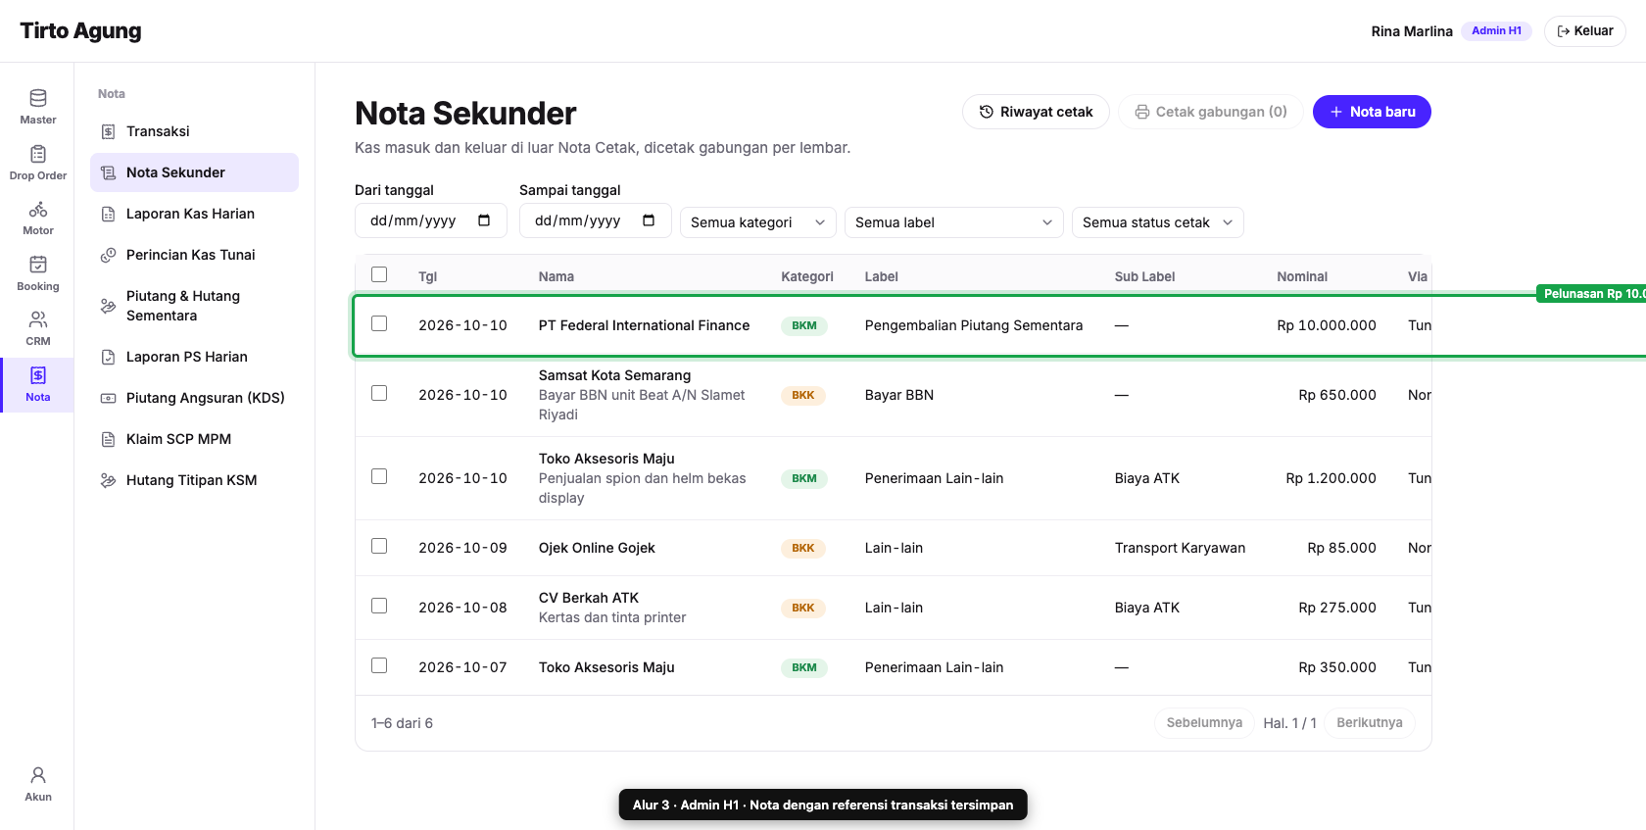Viewport: 1646px width, 830px height.
Task: Open the Drop Order clipboard icon
Action: pyautogui.click(x=38, y=154)
